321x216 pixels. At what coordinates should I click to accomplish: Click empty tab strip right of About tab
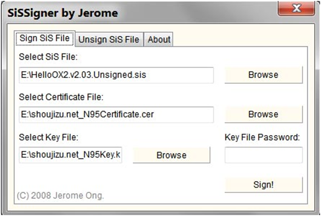(x=239, y=40)
